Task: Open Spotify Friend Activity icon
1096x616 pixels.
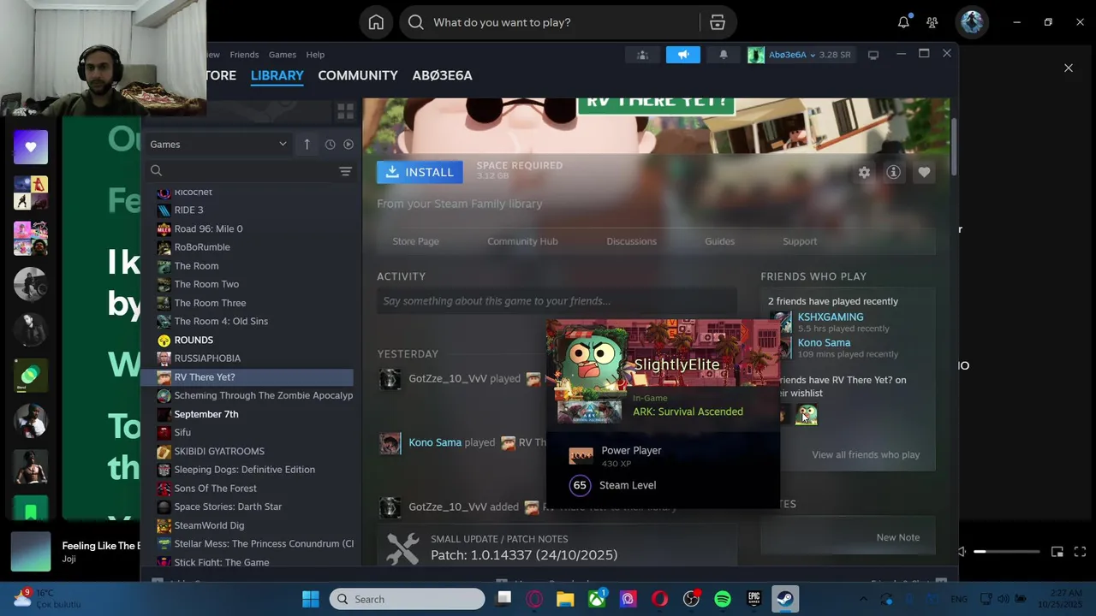Action: [932, 22]
